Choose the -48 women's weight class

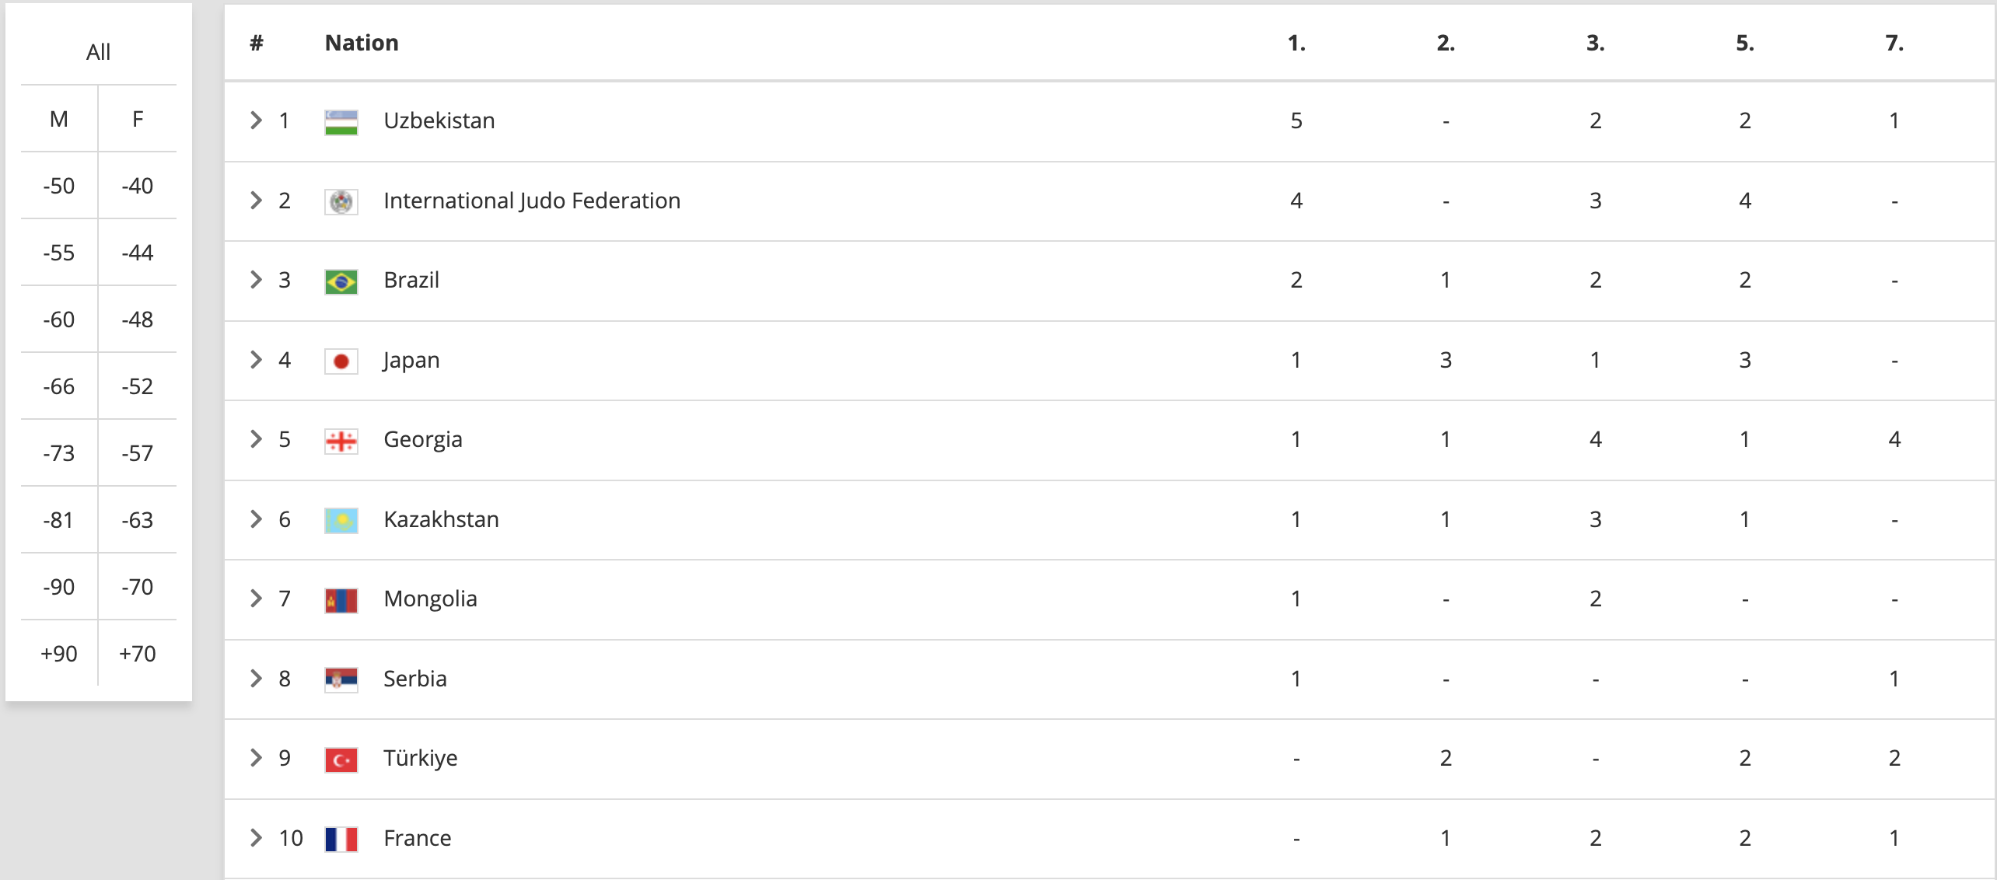(138, 320)
